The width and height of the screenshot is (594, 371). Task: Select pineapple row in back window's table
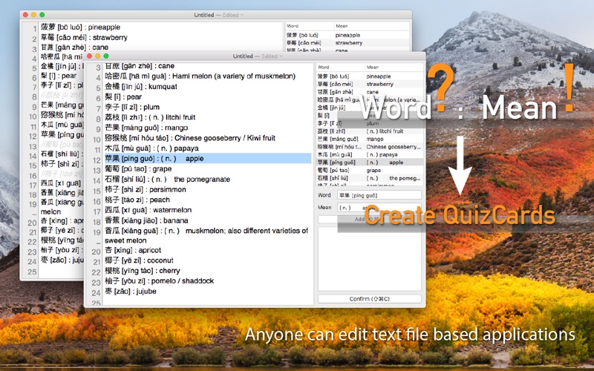point(347,35)
